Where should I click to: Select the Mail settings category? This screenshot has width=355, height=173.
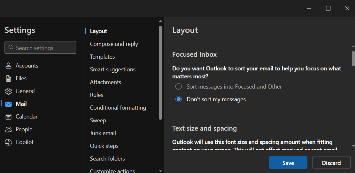pos(21,104)
